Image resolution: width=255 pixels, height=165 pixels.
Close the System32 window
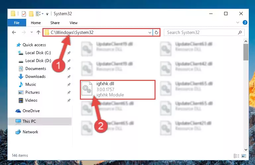[241, 14]
